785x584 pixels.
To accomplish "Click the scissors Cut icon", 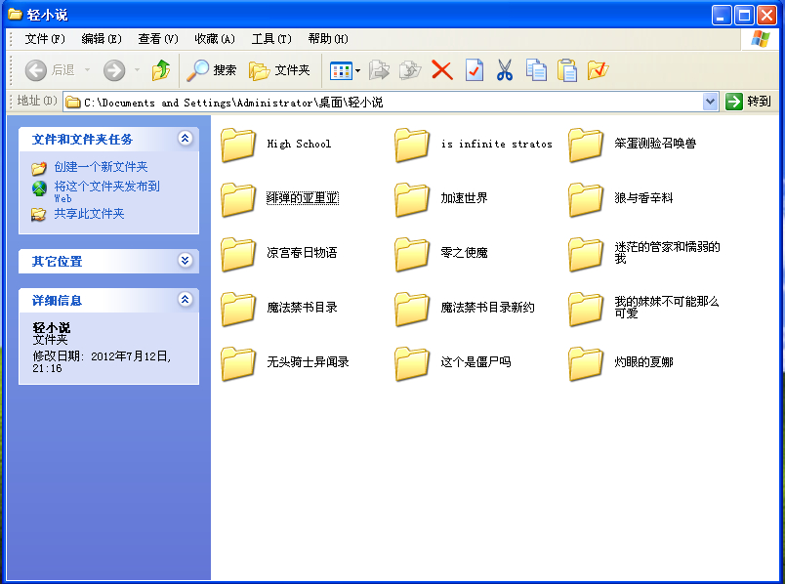I will pos(505,70).
